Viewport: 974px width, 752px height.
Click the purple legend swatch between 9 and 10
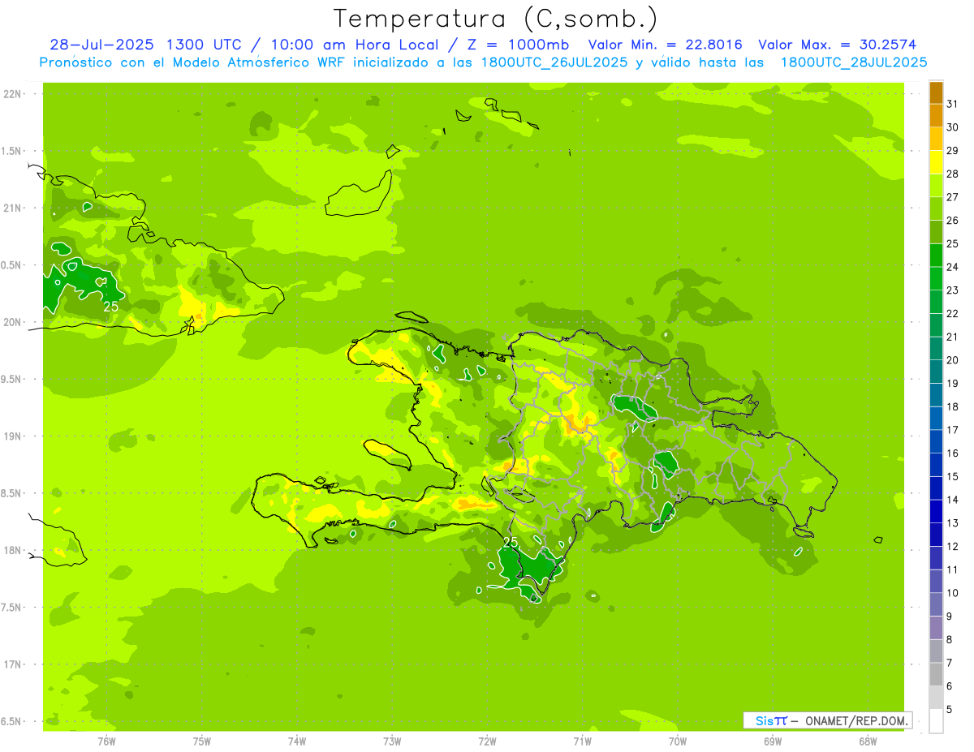[936, 604]
